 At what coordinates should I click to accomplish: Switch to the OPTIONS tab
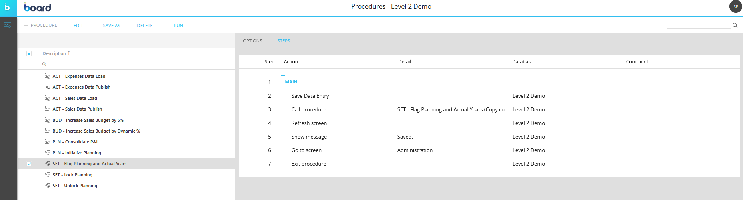[x=252, y=41]
